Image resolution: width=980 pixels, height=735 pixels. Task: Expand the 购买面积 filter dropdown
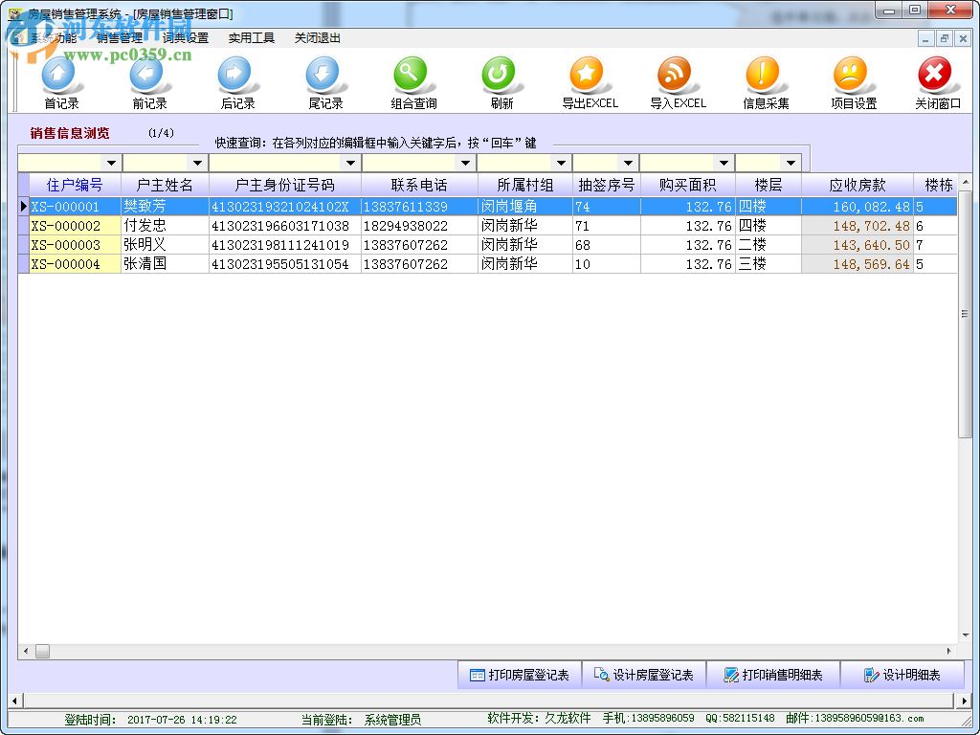(724, 163)
